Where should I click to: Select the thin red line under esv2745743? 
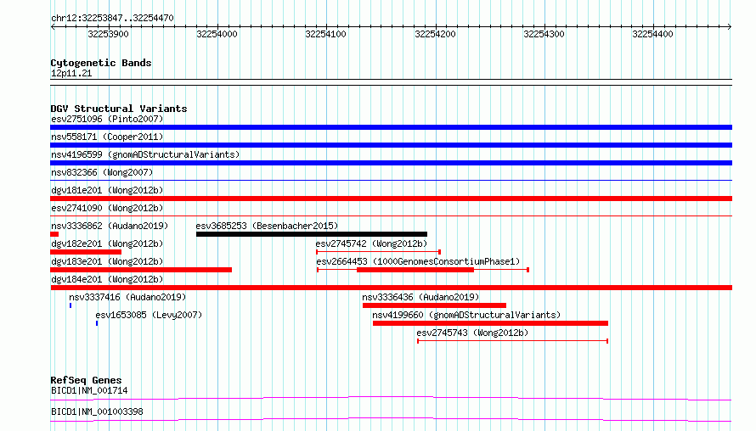click(x=512, y=341)
